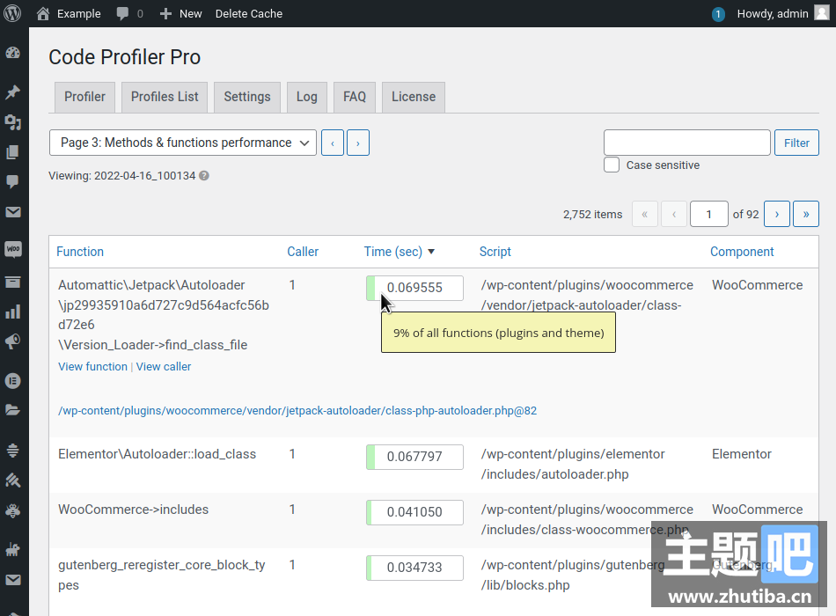This screenshot has width=836, height=616.
Task: Open Dashboard from sidebar gauge icon
Action: coord(13,52)
